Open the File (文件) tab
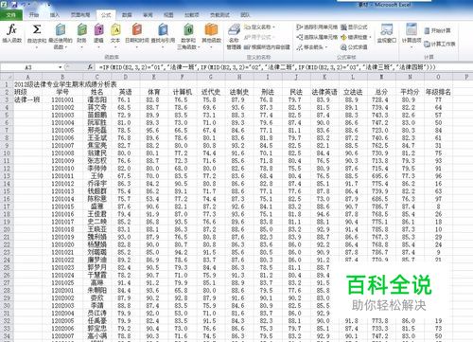 (11, 15)
